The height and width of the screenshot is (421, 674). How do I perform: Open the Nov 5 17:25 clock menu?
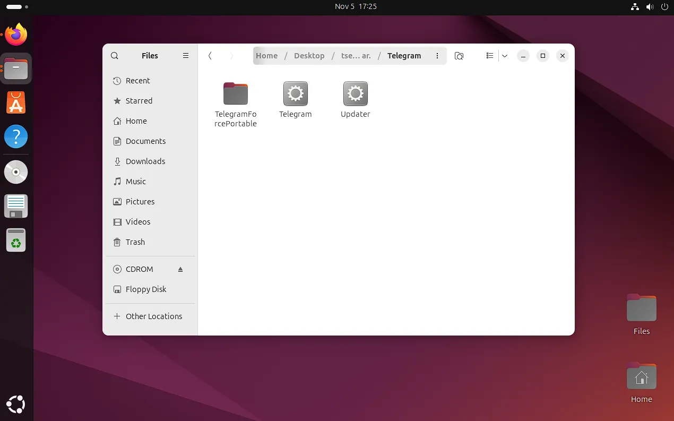(x=356, y=7)
